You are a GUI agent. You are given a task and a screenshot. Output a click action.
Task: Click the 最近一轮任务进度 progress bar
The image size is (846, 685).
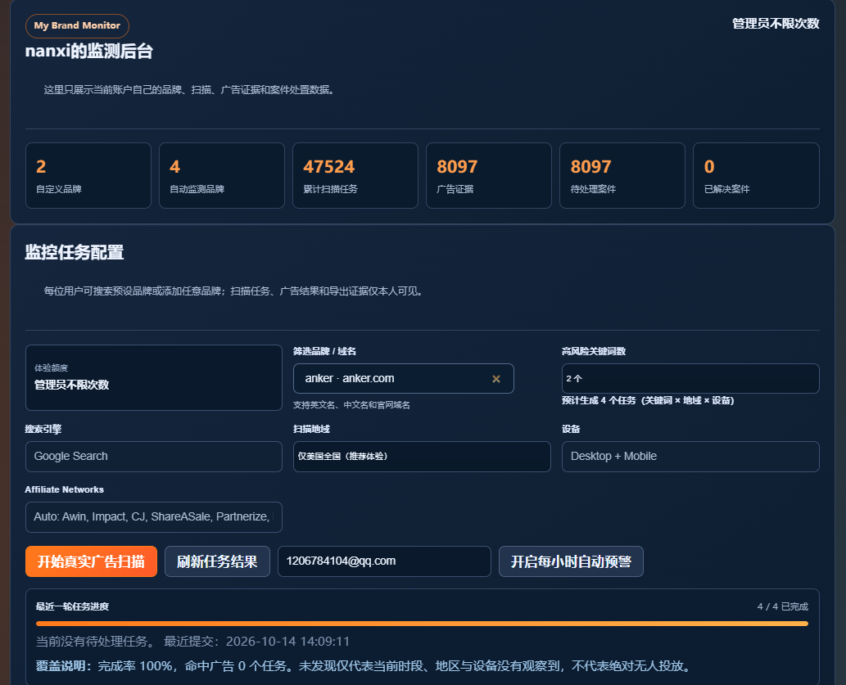coord(422,624)
